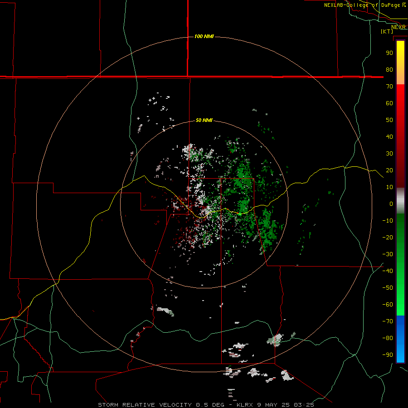This screenshot has width=408, height=408.
Task: Click the 70 value on the velocity scale
Action: (389, 87)
